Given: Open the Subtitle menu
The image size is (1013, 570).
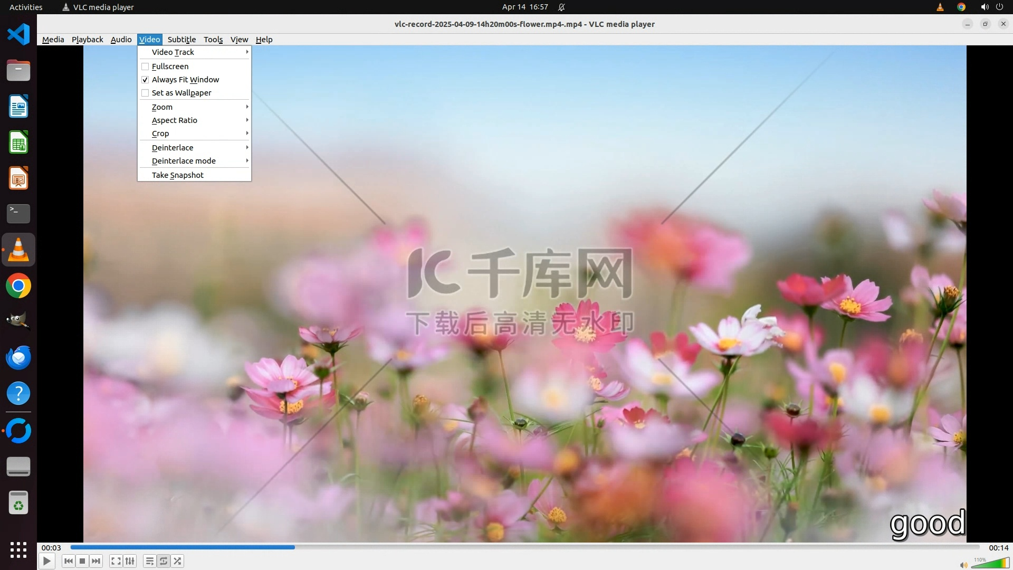Looking at the screenshot, I should 181,40.
